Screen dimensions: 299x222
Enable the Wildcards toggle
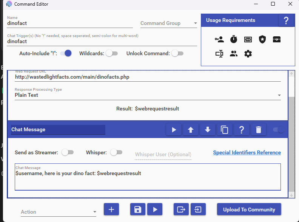112,54
